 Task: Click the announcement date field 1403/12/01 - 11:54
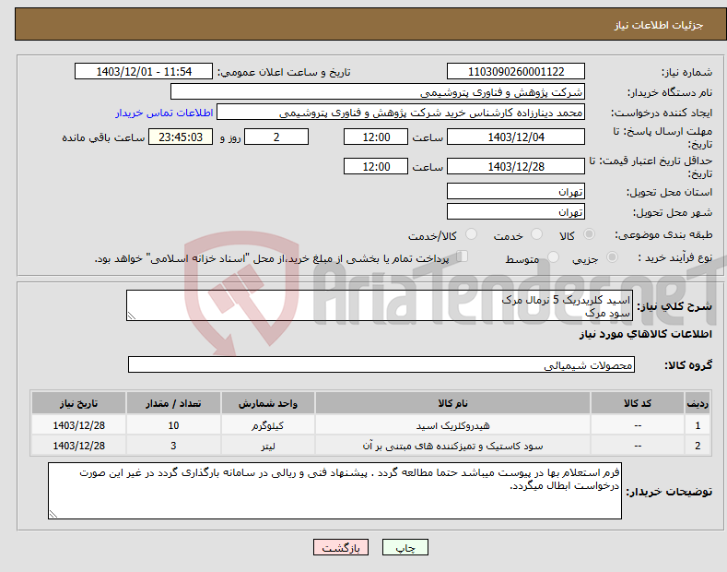coord(144,72)
